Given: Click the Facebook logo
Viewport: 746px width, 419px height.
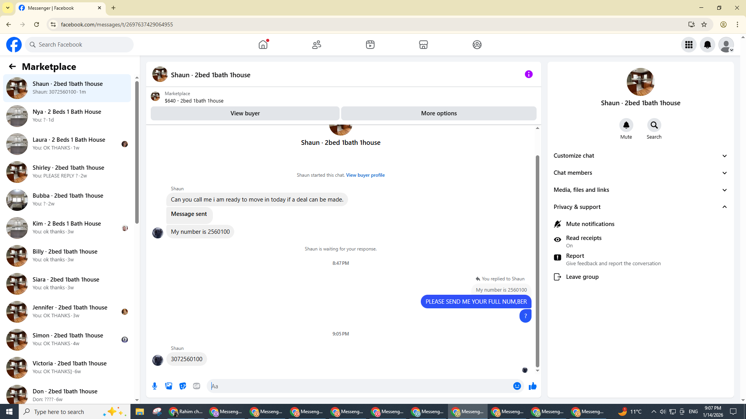Looking at the screenshot, I should (14, 45).
